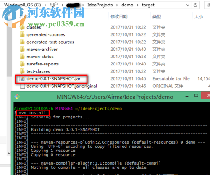Select the maven-archiver folder name
The width and height of the screenshot is (210, 175).
tap(42, 49)
